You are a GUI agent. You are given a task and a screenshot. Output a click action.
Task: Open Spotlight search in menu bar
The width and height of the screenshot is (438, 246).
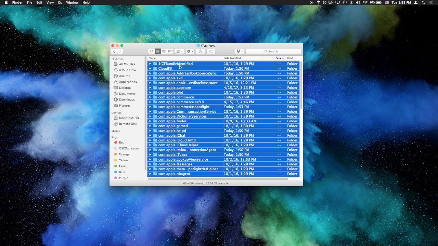[x=423, y=2]
